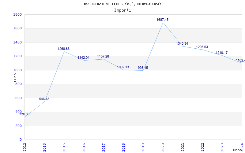Screen dimensions: 245x153
Task: Select the 1600 y-axis tick label
Action: pos(17,28)
